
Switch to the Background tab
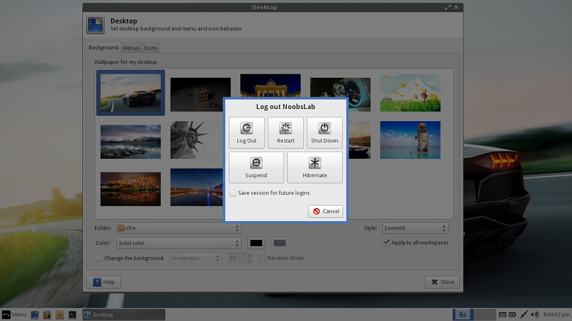tap(103, 47)
